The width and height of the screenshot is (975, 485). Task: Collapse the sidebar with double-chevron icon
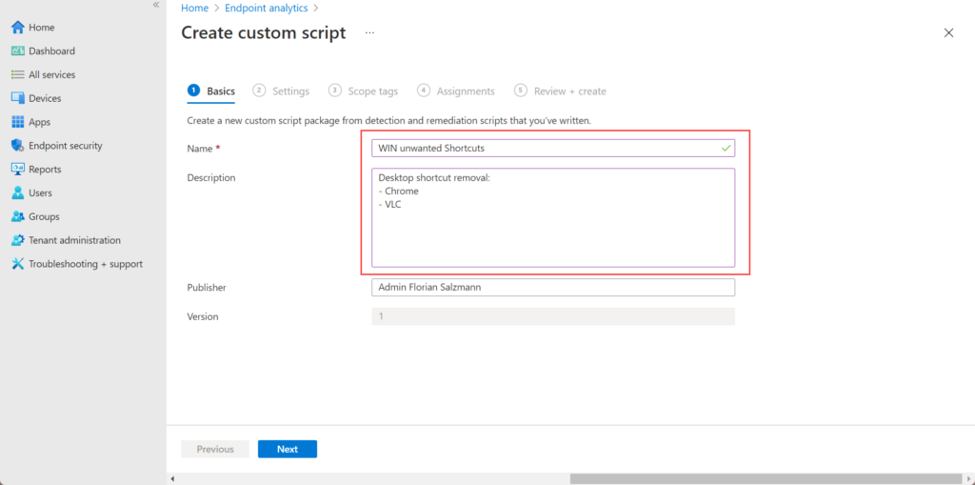point(156,5)
